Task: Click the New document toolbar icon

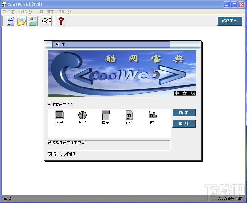Action: point(10,21)
